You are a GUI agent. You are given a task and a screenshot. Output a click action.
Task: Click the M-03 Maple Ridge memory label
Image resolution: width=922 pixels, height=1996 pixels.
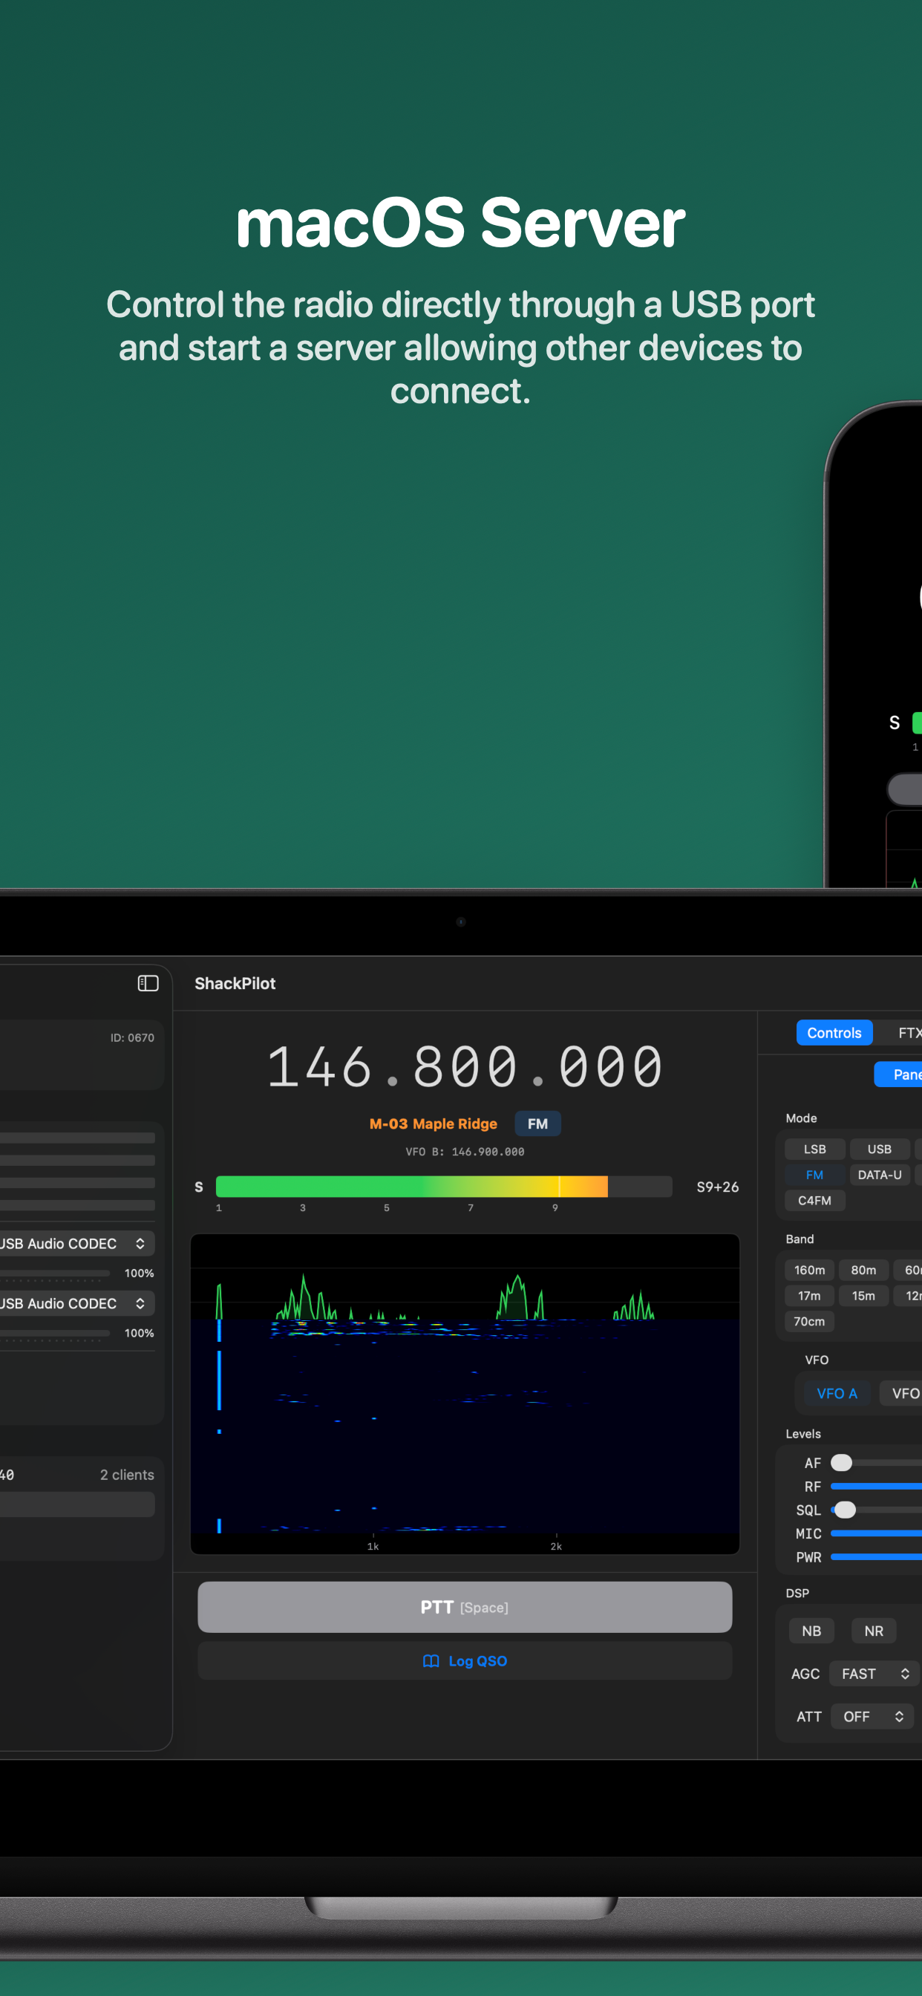pos(433,1123)
